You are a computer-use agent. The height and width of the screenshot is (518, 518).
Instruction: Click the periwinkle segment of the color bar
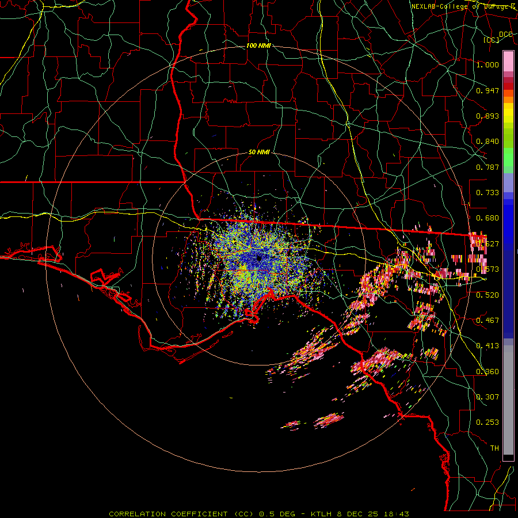(508, 182)
